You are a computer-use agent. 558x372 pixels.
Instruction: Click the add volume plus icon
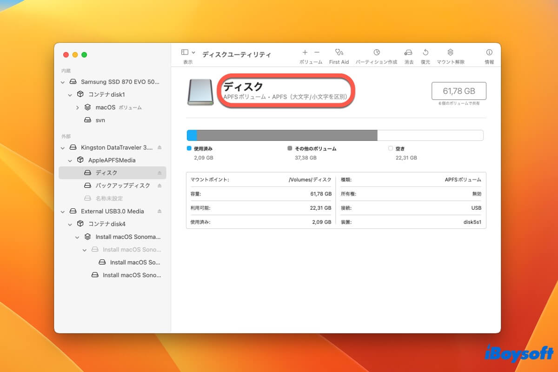305,53
